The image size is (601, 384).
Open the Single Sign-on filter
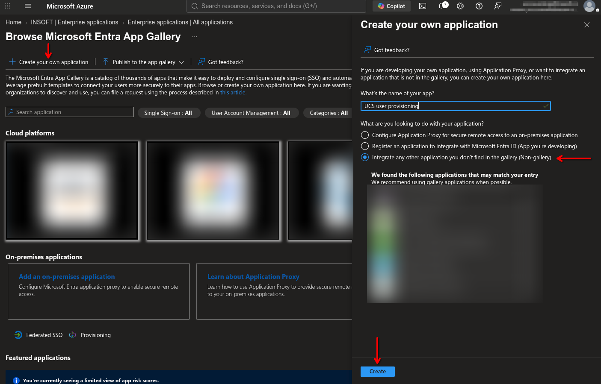point(169,113)
